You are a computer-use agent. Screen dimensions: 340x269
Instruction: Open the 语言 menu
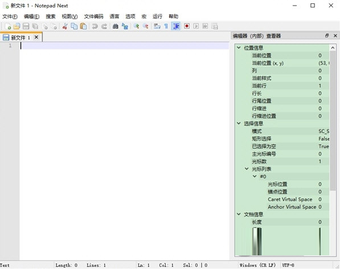tap(114, 17)
